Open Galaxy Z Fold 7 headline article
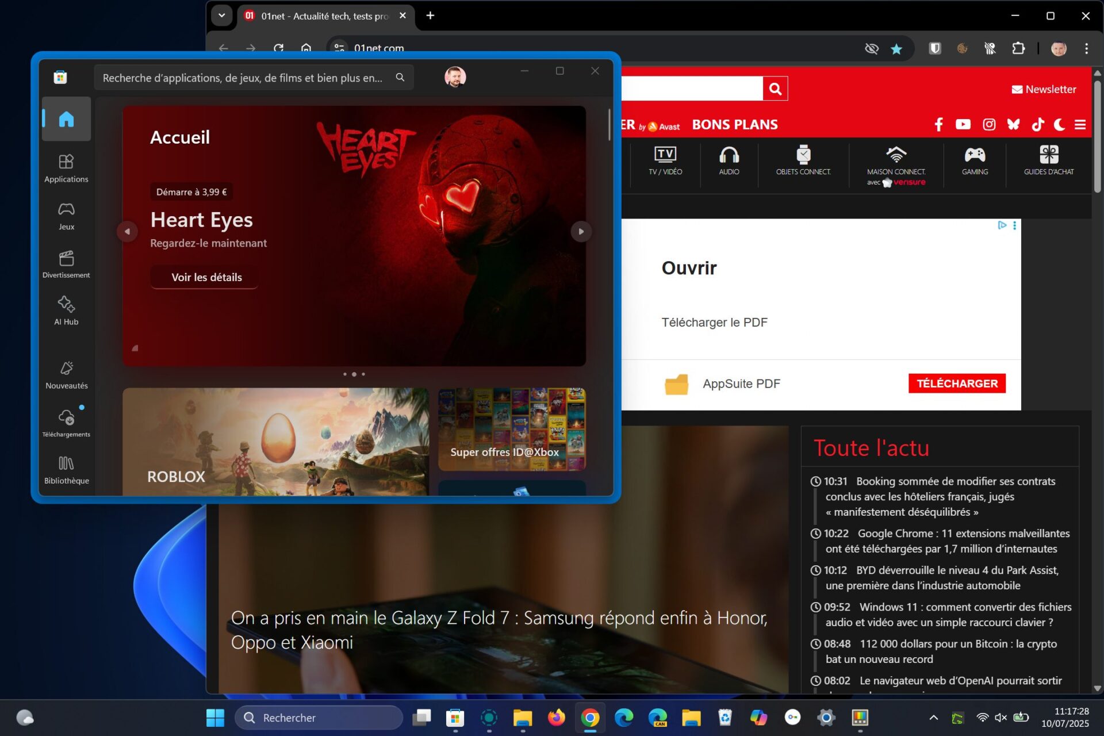The image size is (1104, 736). point(499,630)
